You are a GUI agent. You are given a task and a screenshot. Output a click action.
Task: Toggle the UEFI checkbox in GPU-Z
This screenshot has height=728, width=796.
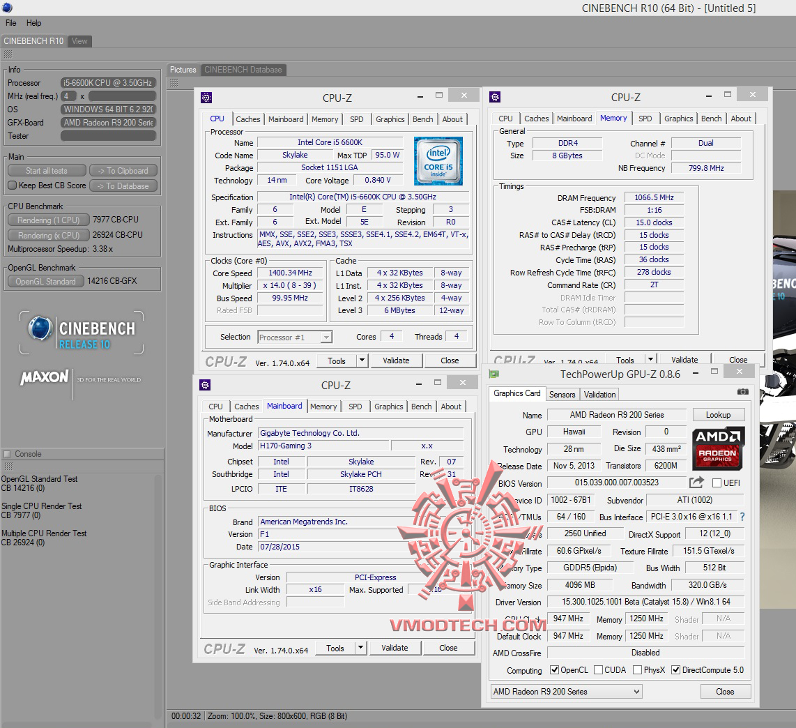(717, 483)
